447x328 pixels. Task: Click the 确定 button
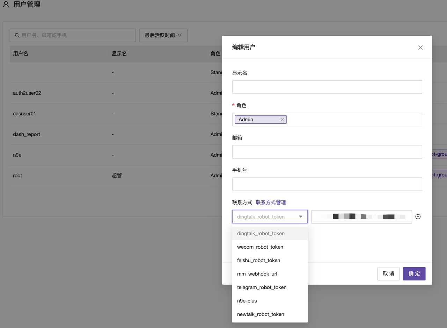[x=414, y=274]
